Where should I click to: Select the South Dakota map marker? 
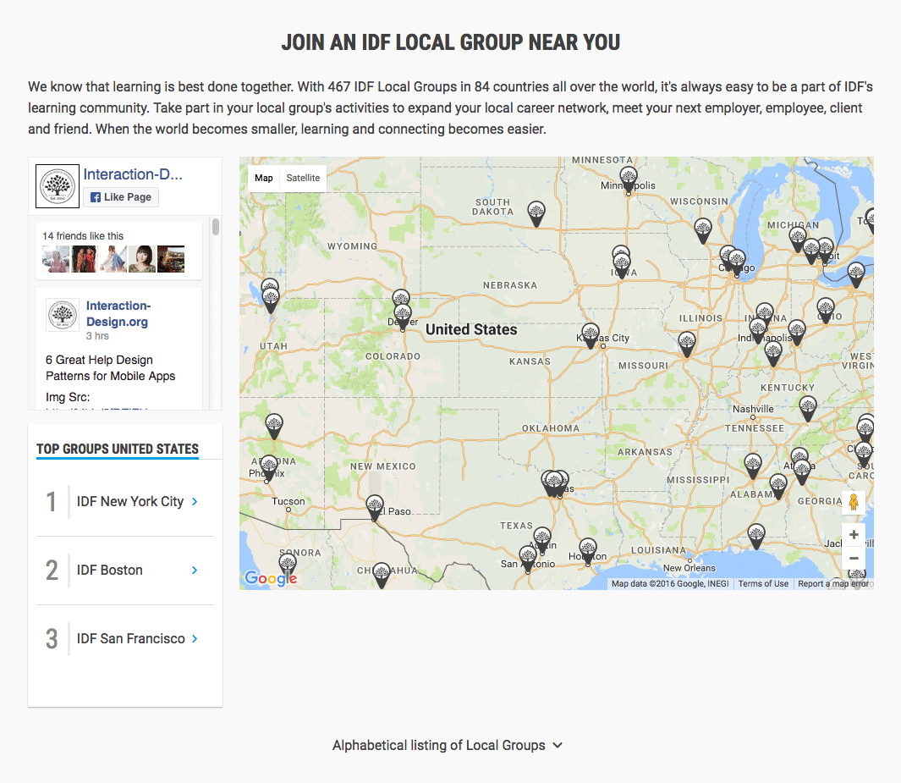point(536,213)
